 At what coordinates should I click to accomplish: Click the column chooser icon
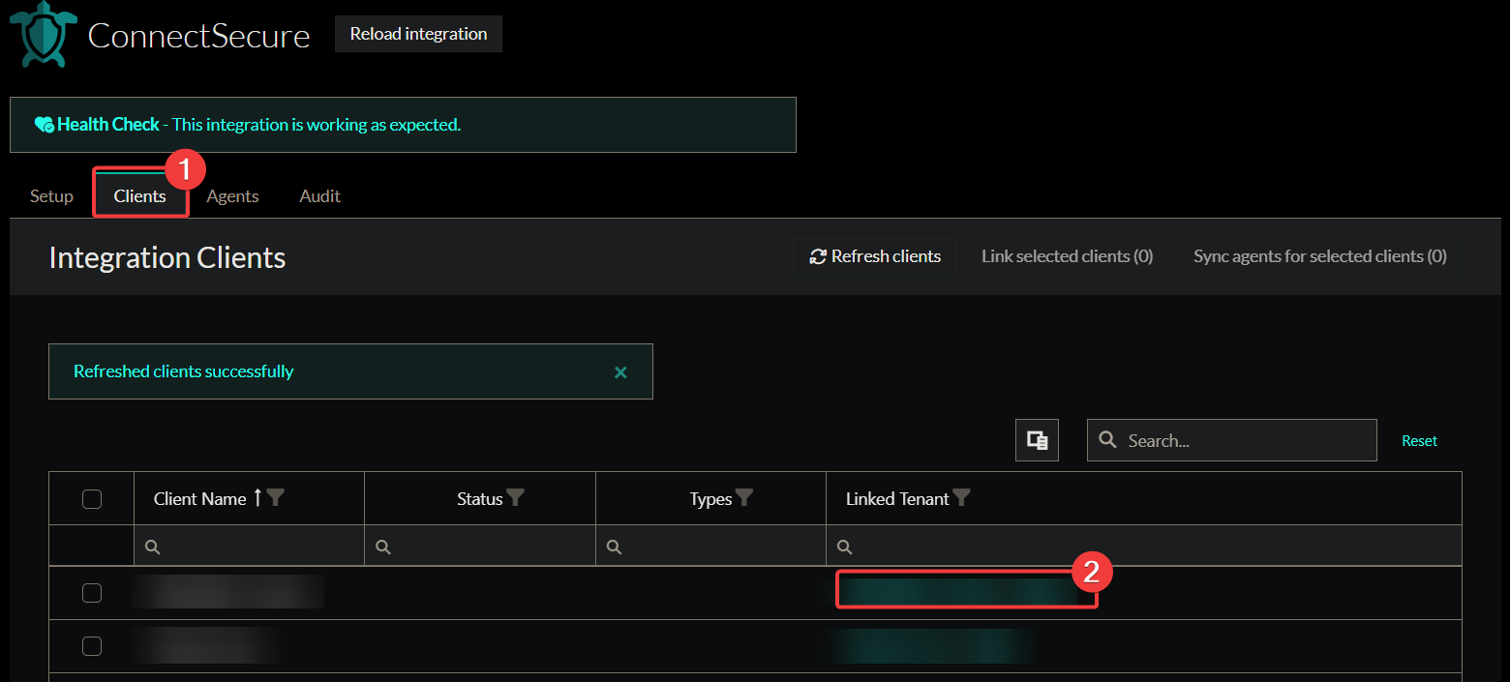pyautogui.click(x=1037, y=440)
